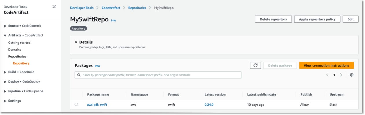
Task: Click the Delete repository button
Action: click(273, 19)
